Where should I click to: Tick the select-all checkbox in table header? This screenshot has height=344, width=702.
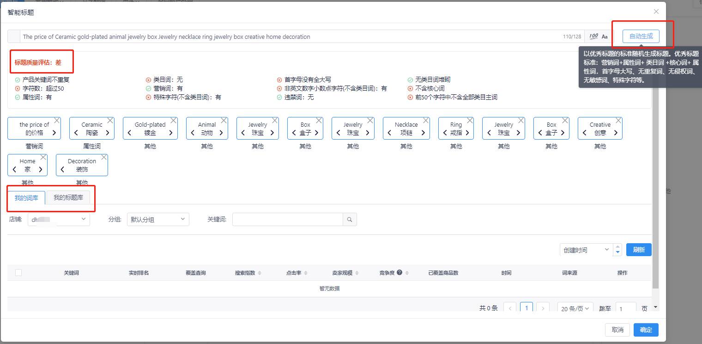[x=18, y=272]
